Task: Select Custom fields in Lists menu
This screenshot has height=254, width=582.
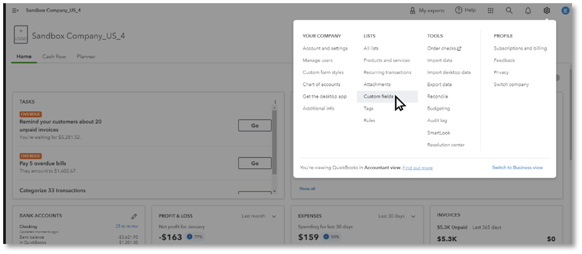Action: pyautogui.click(x=378, y=96)
